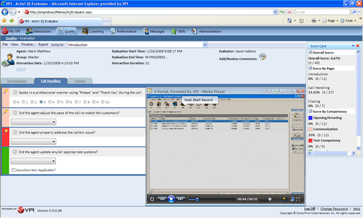Open the Finalize menu

pos(29,45)
